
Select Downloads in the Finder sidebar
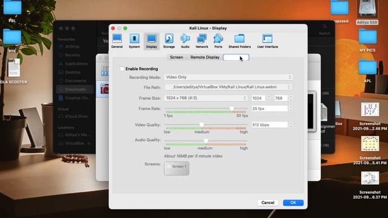(75, 89)
